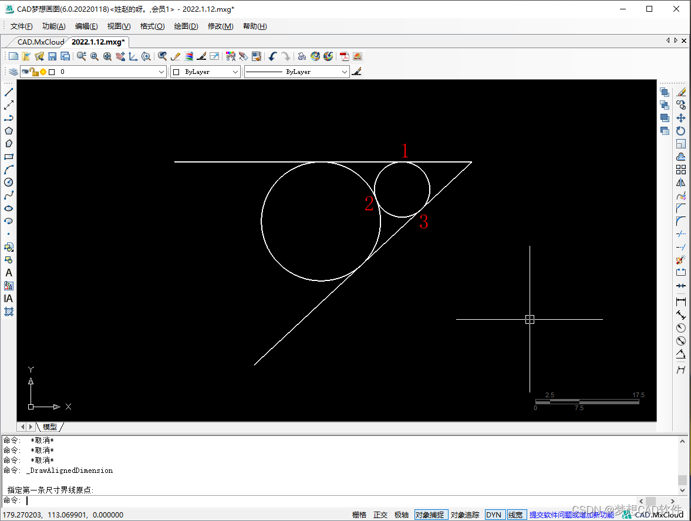Viewport: 691px width, 521px height.
Task: Toggle 正交 ortho mode
Action: coord(380,515)
